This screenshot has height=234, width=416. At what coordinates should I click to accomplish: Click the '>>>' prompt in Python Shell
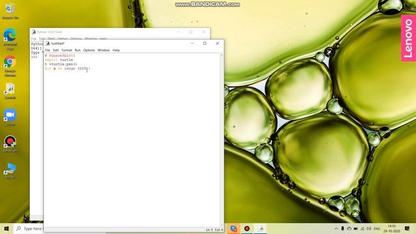click(34, 57)
